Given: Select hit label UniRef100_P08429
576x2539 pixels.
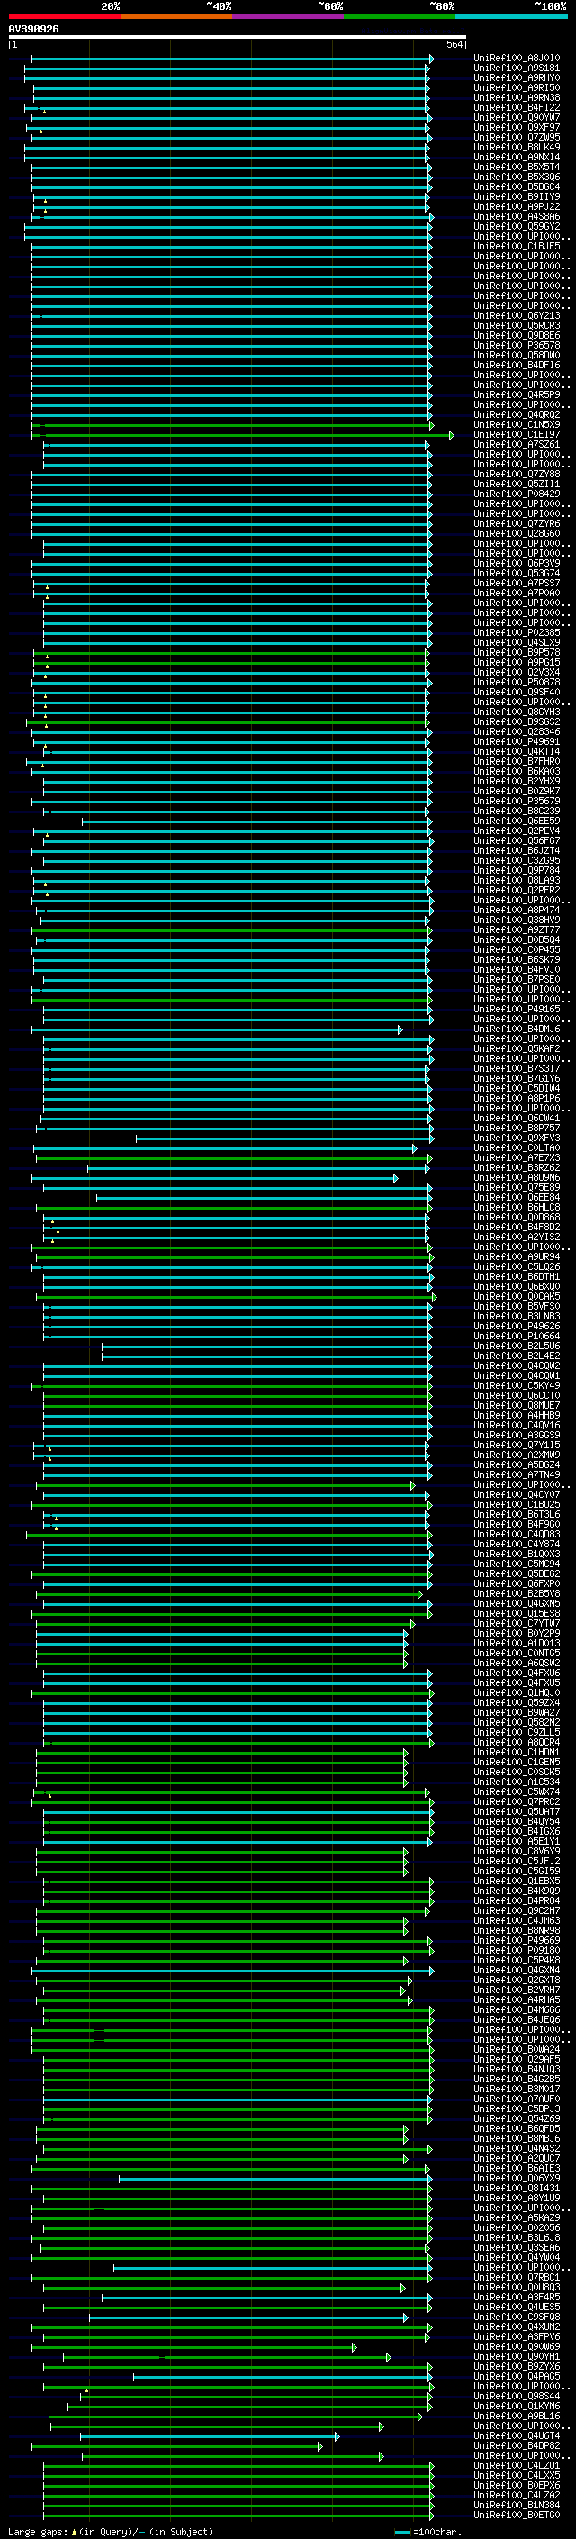Looking at the screenshot, I should pos(517,494).
